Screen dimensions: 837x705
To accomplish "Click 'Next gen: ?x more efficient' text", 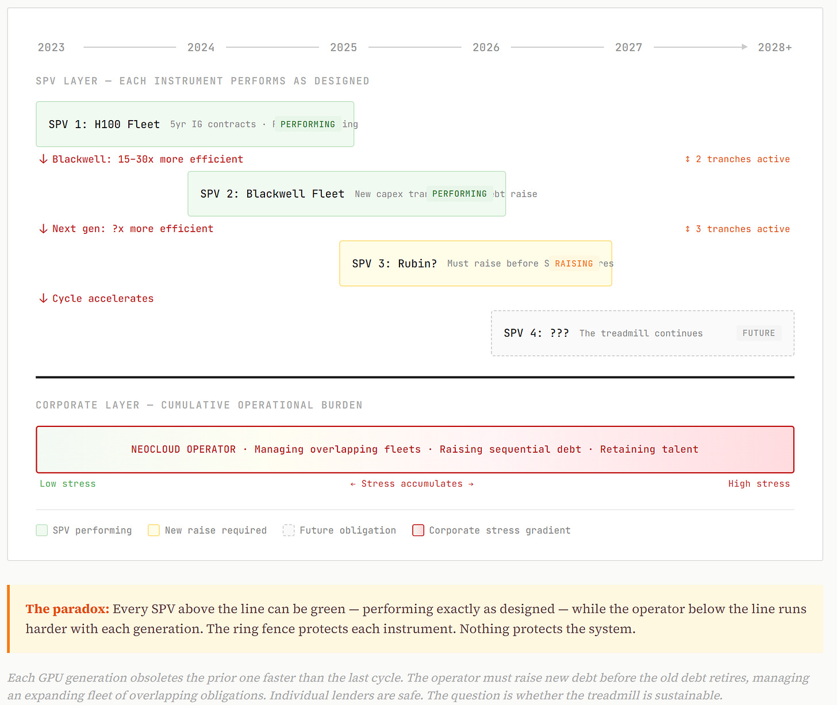I will 133,229.
